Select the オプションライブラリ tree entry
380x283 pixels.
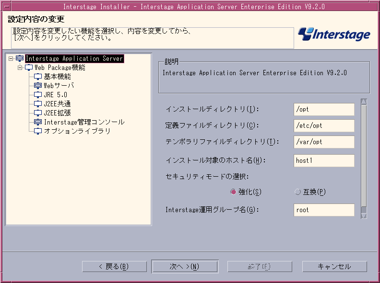pos(77,131)
